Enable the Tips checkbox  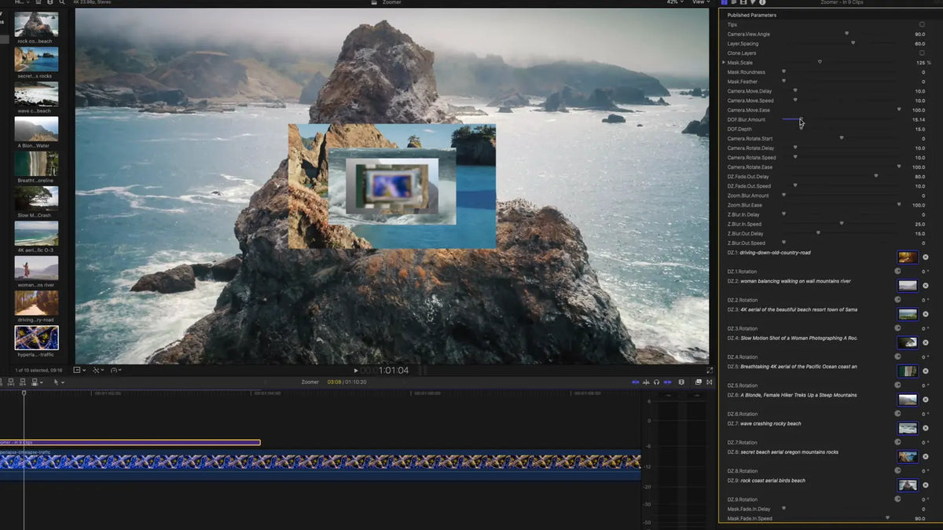pyautogui.click(x=922, y=24)
